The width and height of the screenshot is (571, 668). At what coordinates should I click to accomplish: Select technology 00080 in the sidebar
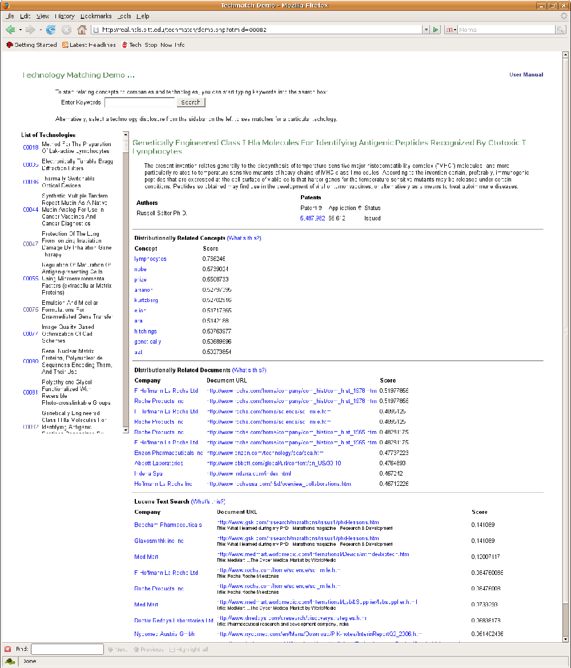click(31, 361)
